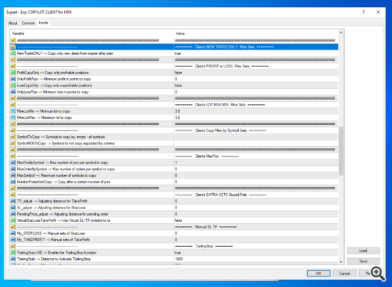This screenshot has width=392, height=287.
Task: Click 'NumberPosbeforeCopy --> Copy after a certain number' label
Action: [x=63, y=182]
